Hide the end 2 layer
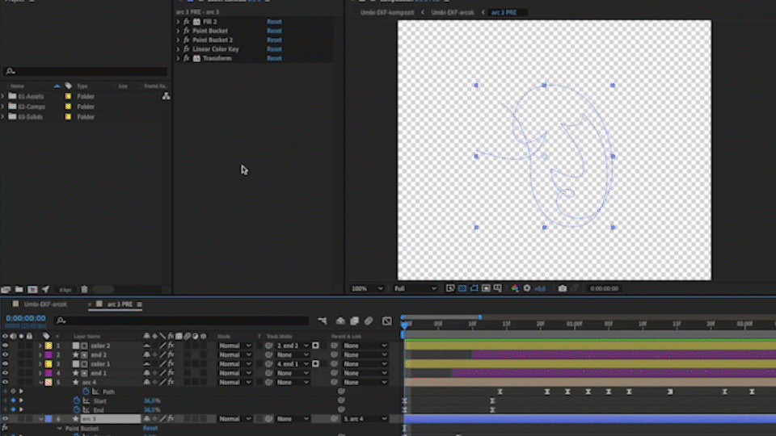776x436 pixels. pos(5,355)
